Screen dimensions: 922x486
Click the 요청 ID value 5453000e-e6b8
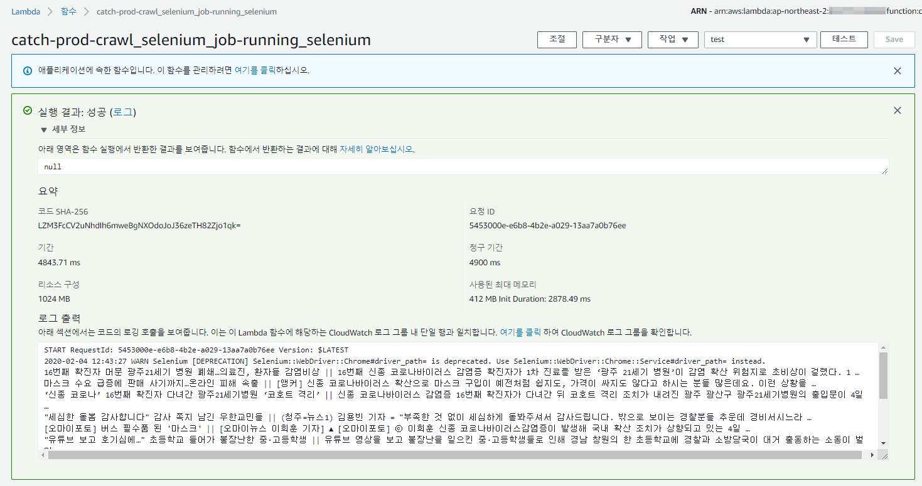coord(547,226)
